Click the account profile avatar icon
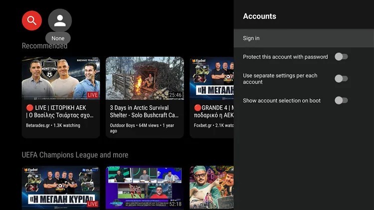Viewport: 374px width, 210px height. click(60, 20)
